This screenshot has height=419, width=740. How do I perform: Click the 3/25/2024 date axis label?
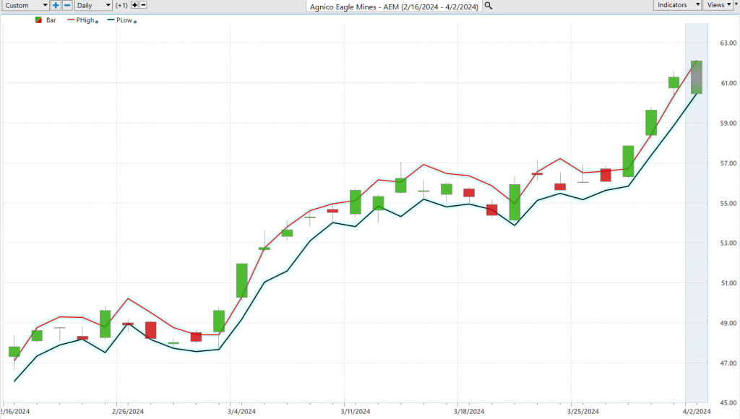coord(583,412)
